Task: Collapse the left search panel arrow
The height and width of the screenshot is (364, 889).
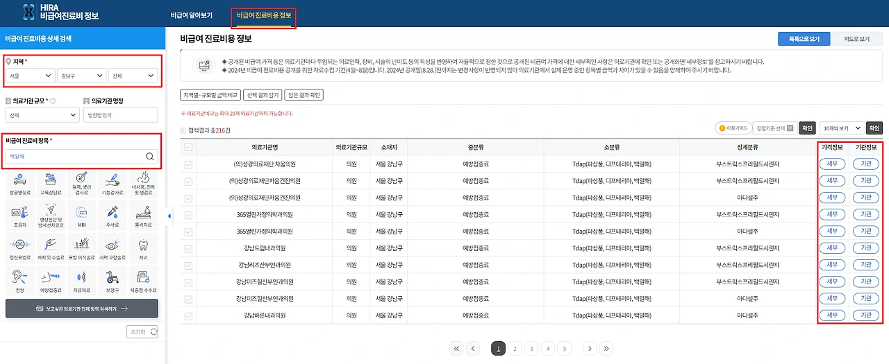Action: point(169,216)
